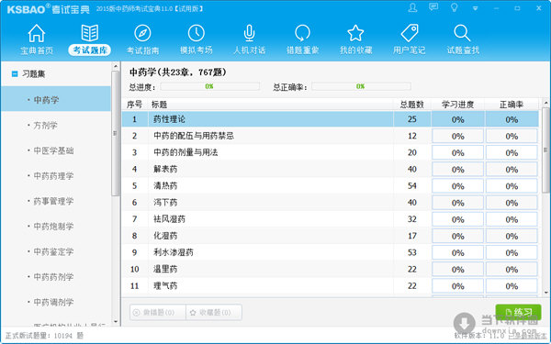
Task: Click 正确率 cell of 清热药 row
Action: 512,185
